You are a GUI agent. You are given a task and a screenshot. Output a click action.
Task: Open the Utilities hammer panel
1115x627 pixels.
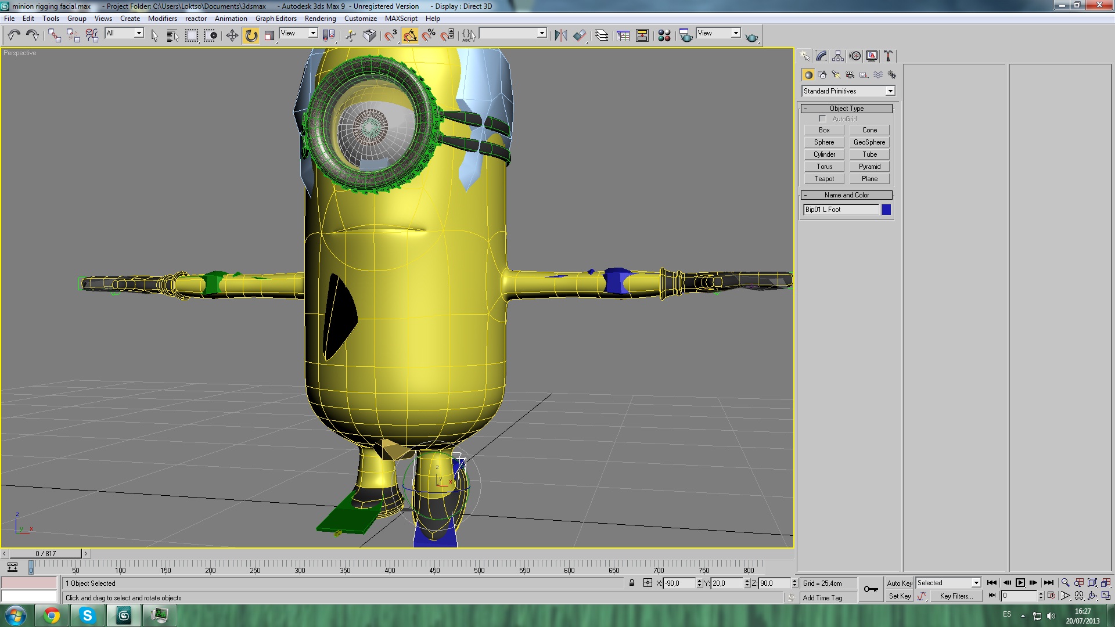click(888, 56)
